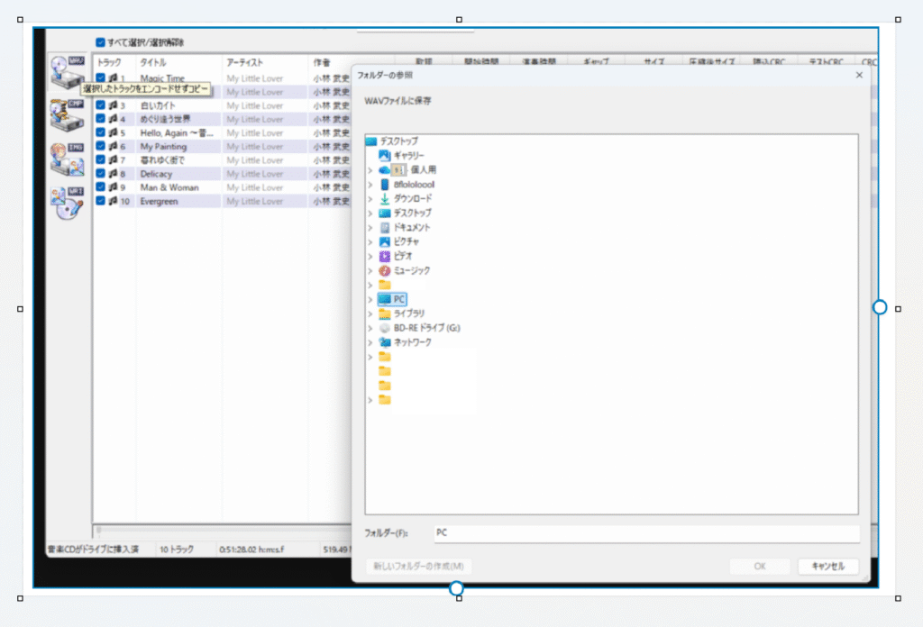The width and height of the screenshot is (923, 627).
Task: Click the タイトル column header
Action: click(x=153, y=62)
